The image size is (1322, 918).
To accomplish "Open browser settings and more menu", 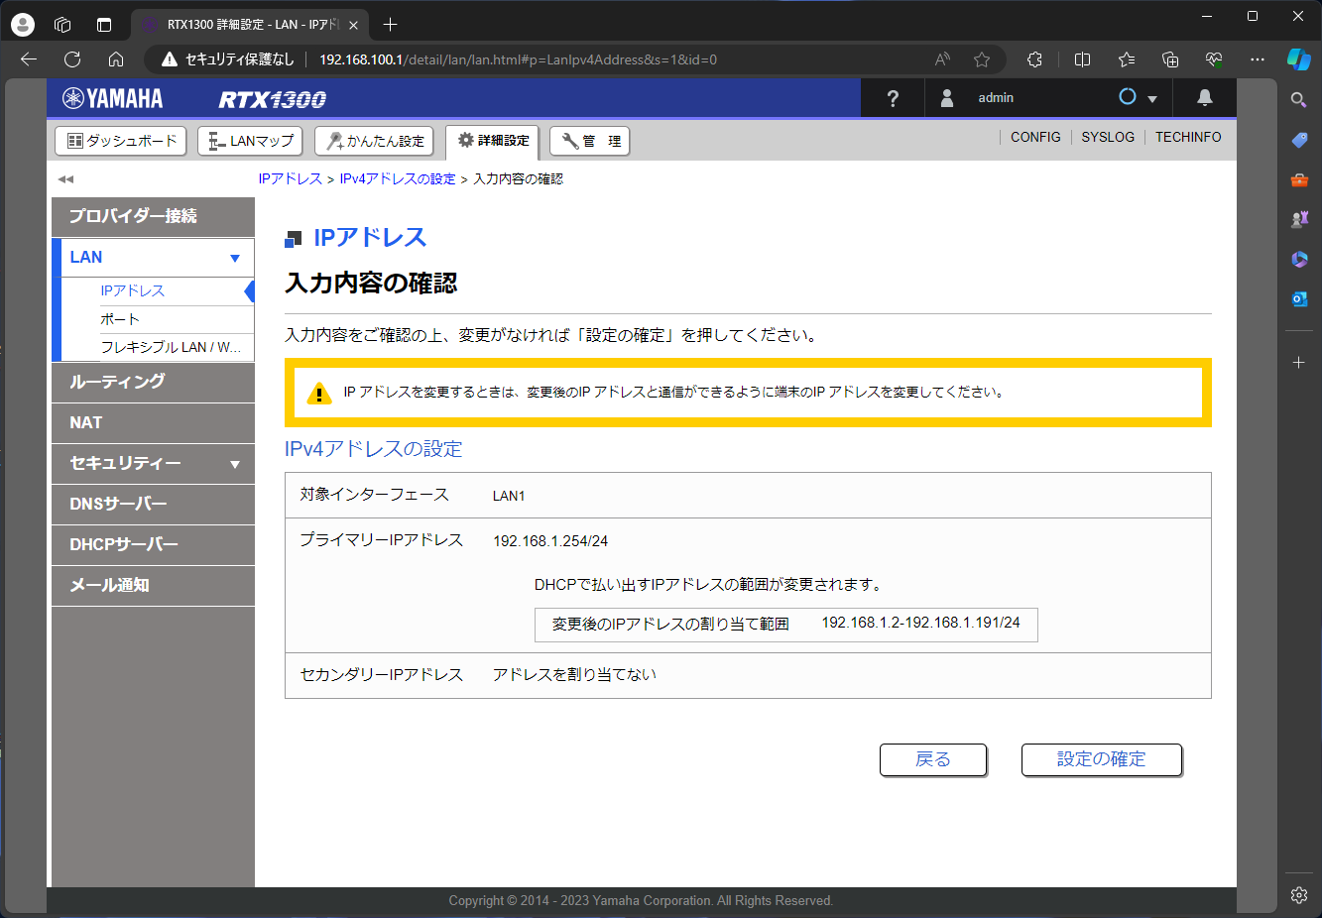I will click(x=1258, y=59).
